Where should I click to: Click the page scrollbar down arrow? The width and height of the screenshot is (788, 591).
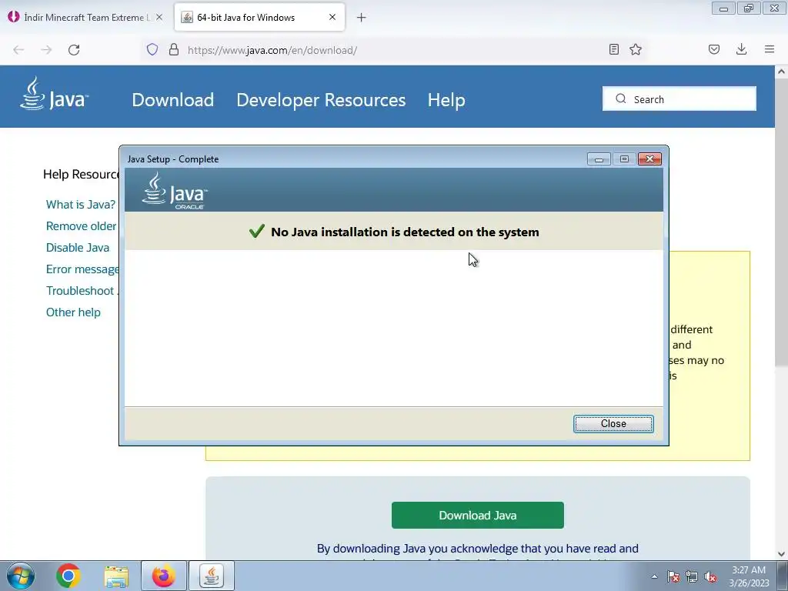tap(781, 554)
